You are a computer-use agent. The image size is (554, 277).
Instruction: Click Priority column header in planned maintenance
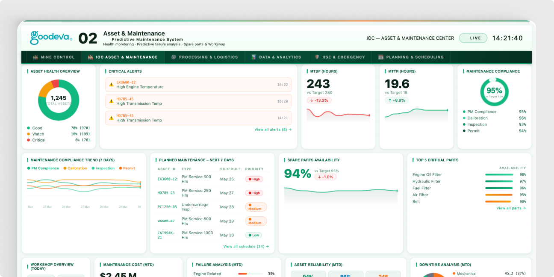tap(254, 169)
